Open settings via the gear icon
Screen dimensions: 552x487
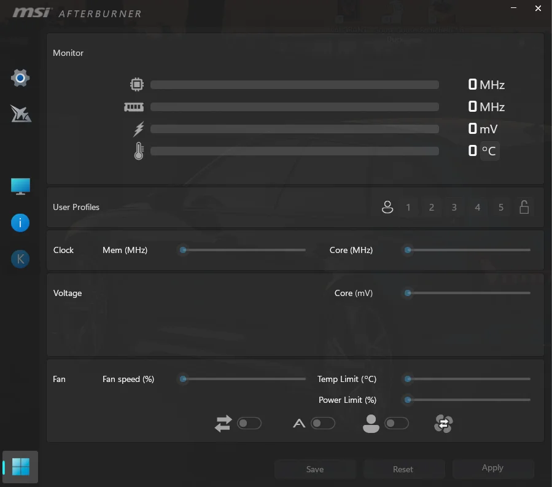[x=20, y=78]
